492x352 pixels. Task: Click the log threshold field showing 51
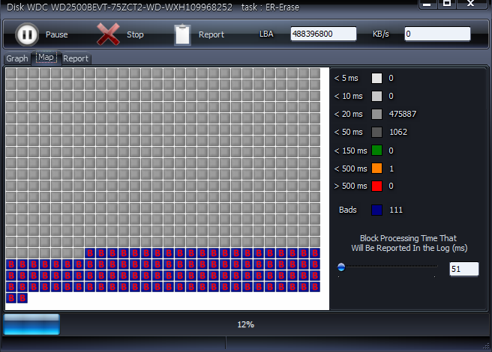464,269
